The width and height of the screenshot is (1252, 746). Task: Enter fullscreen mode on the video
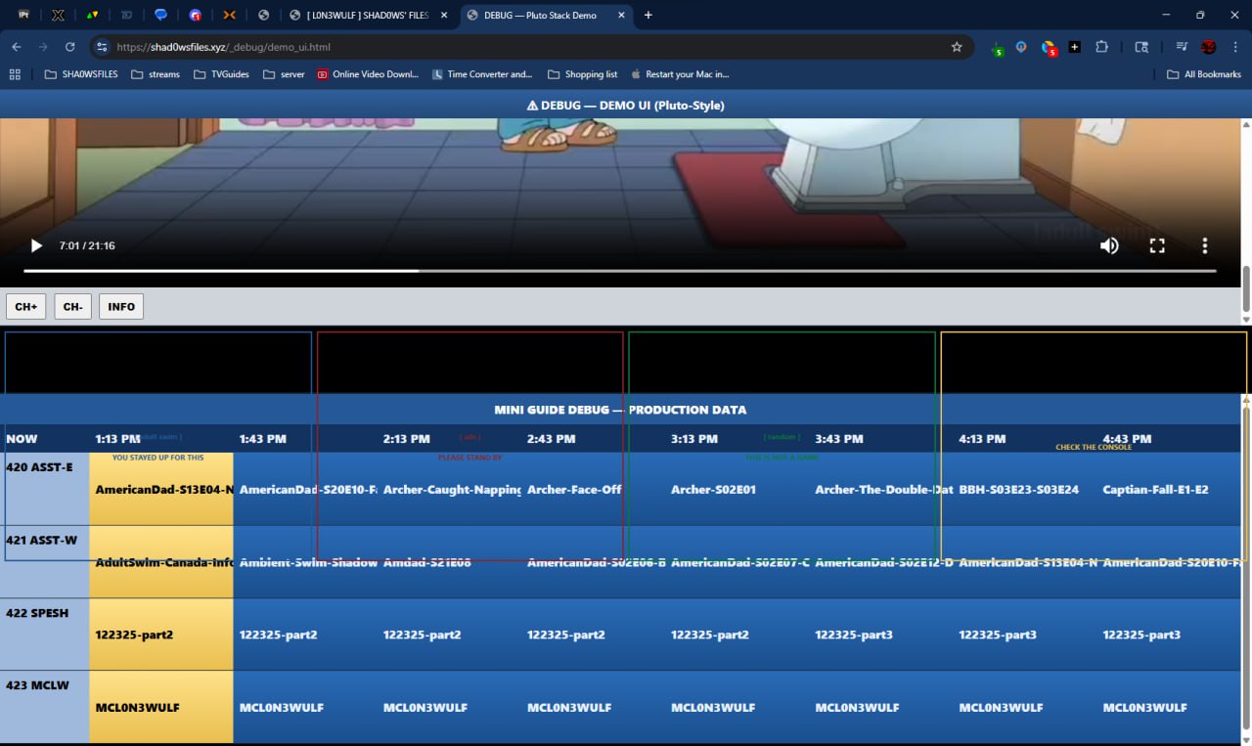[x=1157, y=245]
